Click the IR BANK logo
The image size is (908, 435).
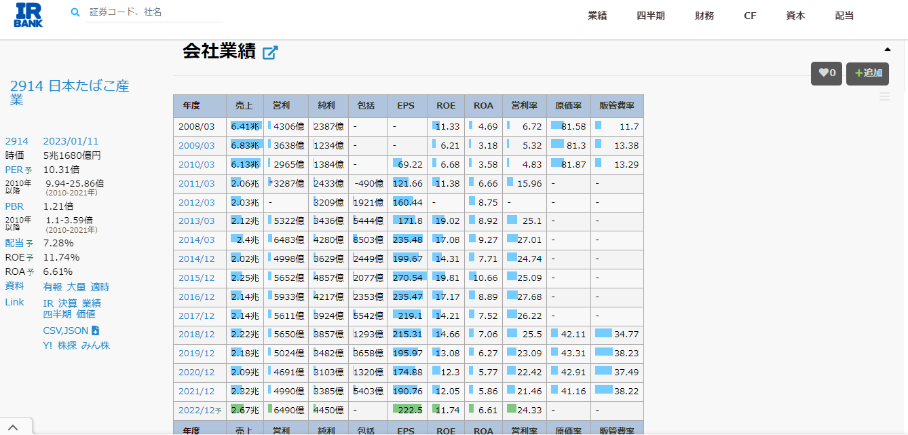click(x=29, y=15)
